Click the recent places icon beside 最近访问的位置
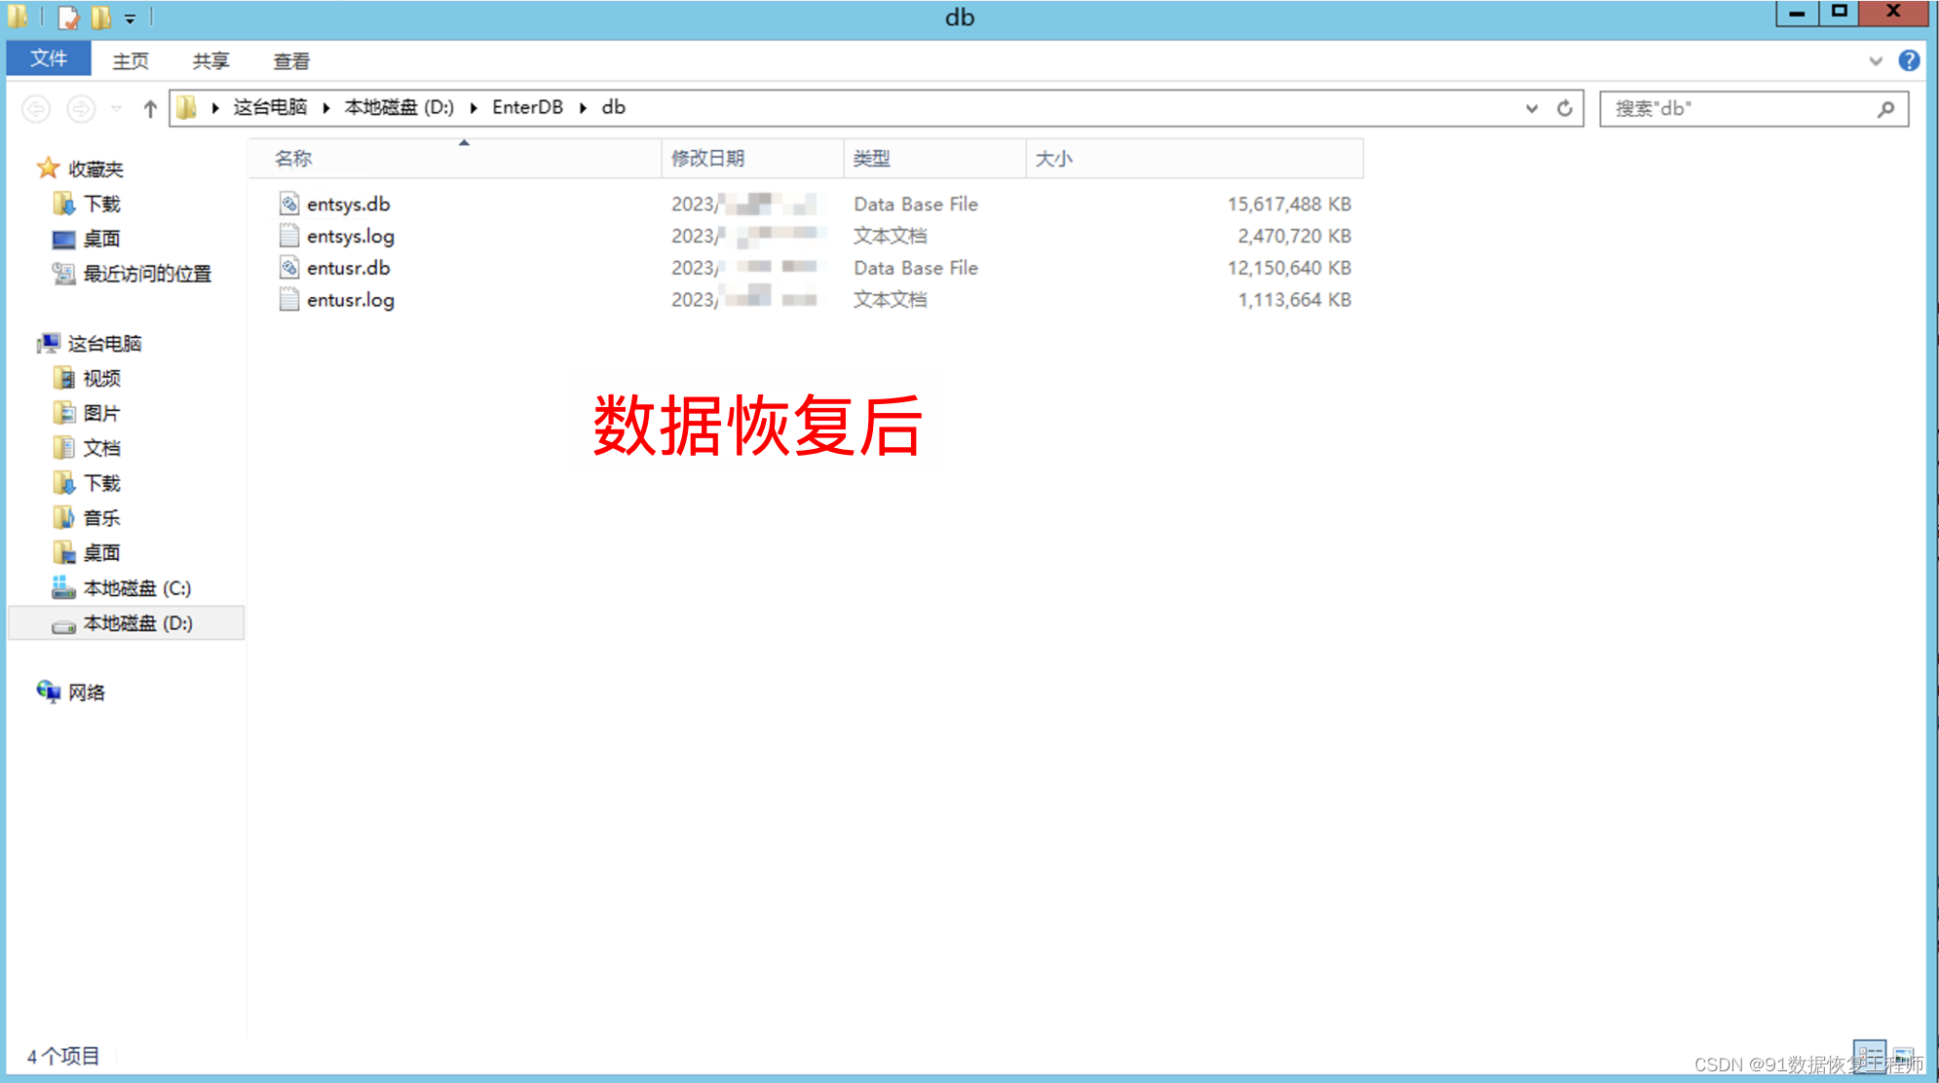Image resolution: width=1939 pixels, height=1083 pixels. point(63,274)
